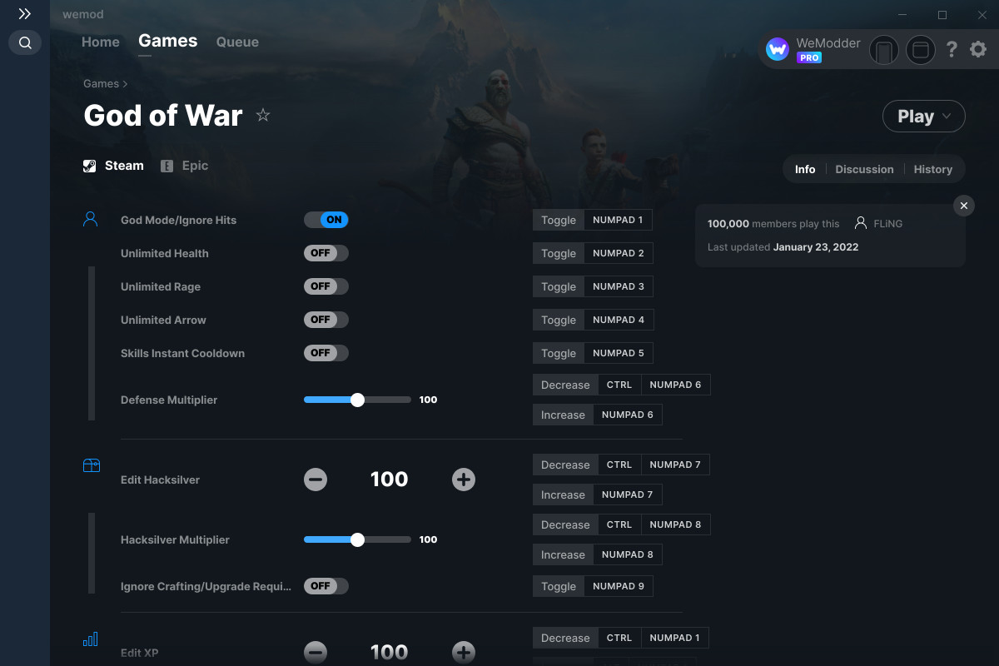This screenshot has width=999, height=666.
Task: Change NUMPAD 3 hotkey for Unlimited Rage
Action: (x=619, y=286)
